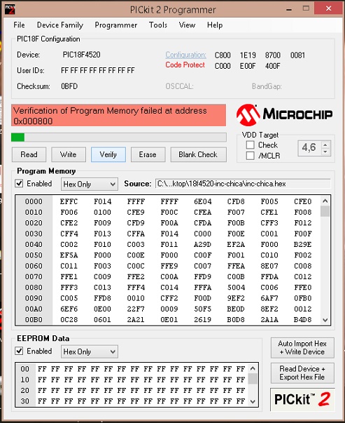
Task: Click Auto Import Hex + Write Device
Action: pos(302,348)
